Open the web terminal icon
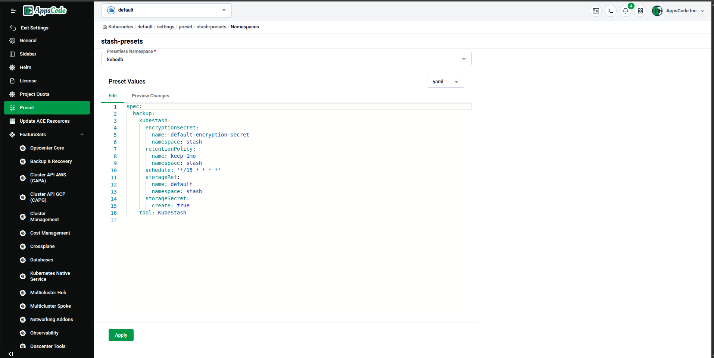 [x=610, y=11]
